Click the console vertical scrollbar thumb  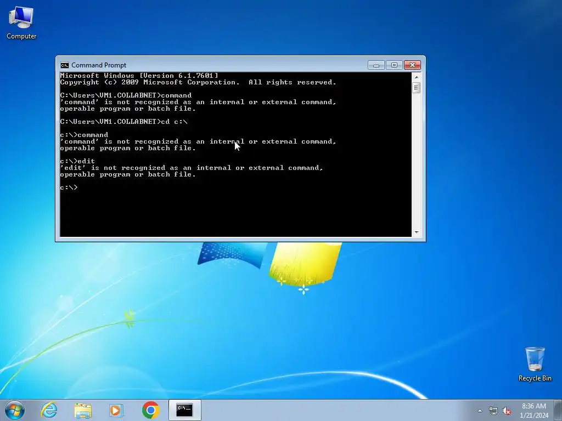coord(417,88)
